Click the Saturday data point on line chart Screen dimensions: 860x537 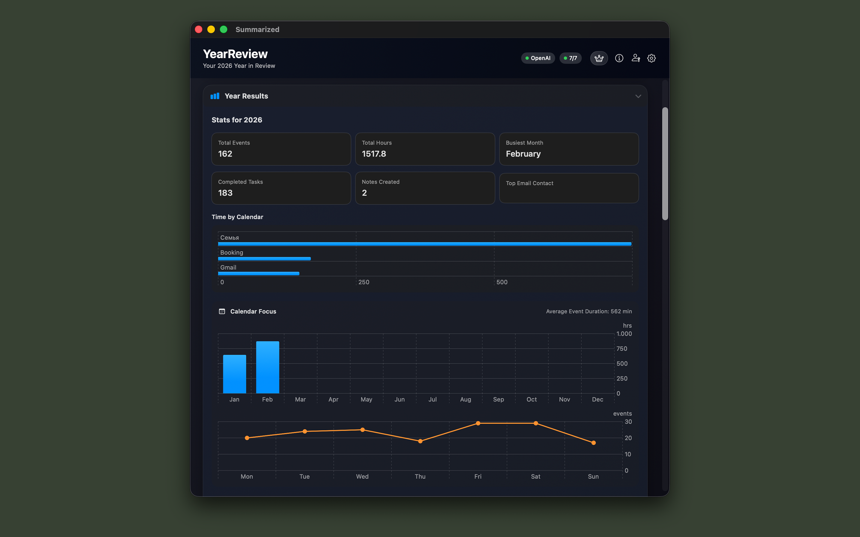tap(535, 423)
